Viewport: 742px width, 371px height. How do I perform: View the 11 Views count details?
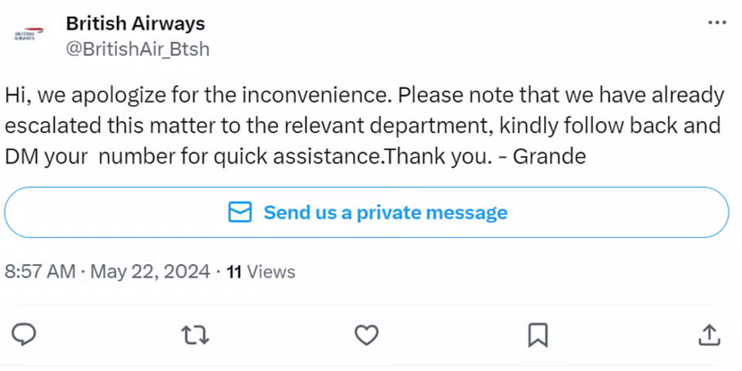pyautogui.click(x=234, y=271)
